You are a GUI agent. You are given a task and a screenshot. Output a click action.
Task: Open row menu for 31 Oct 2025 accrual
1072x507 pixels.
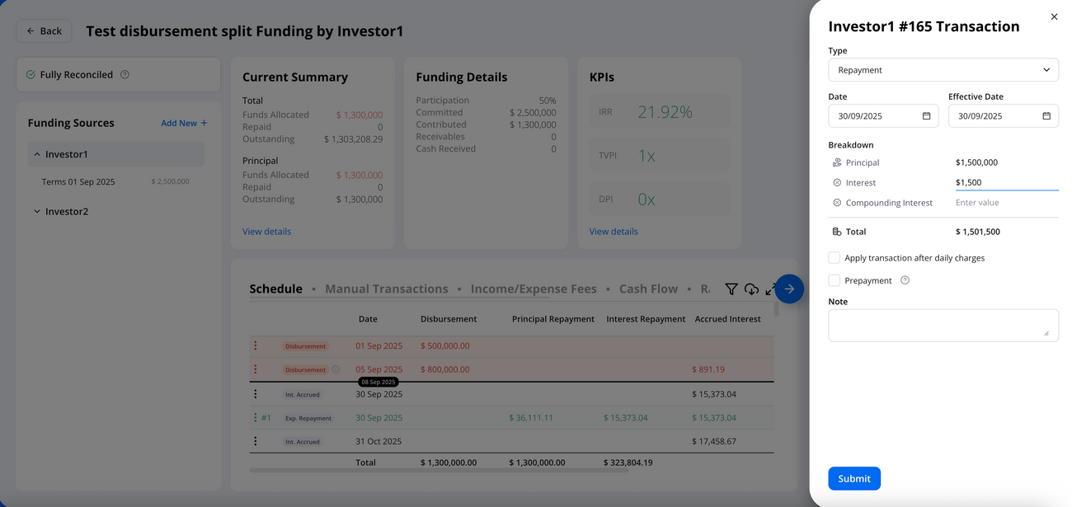click(256, 441)
